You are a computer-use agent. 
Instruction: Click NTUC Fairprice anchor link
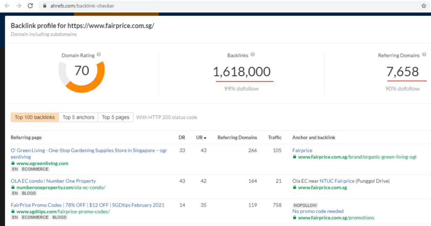[337, 181]
